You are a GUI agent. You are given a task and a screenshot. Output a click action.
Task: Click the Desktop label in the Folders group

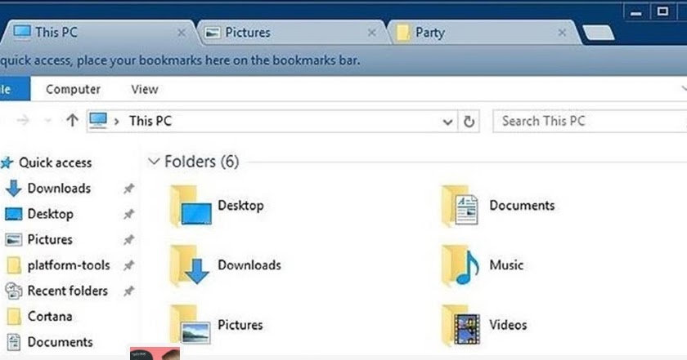pyautogui.click(x=240, y=206)
